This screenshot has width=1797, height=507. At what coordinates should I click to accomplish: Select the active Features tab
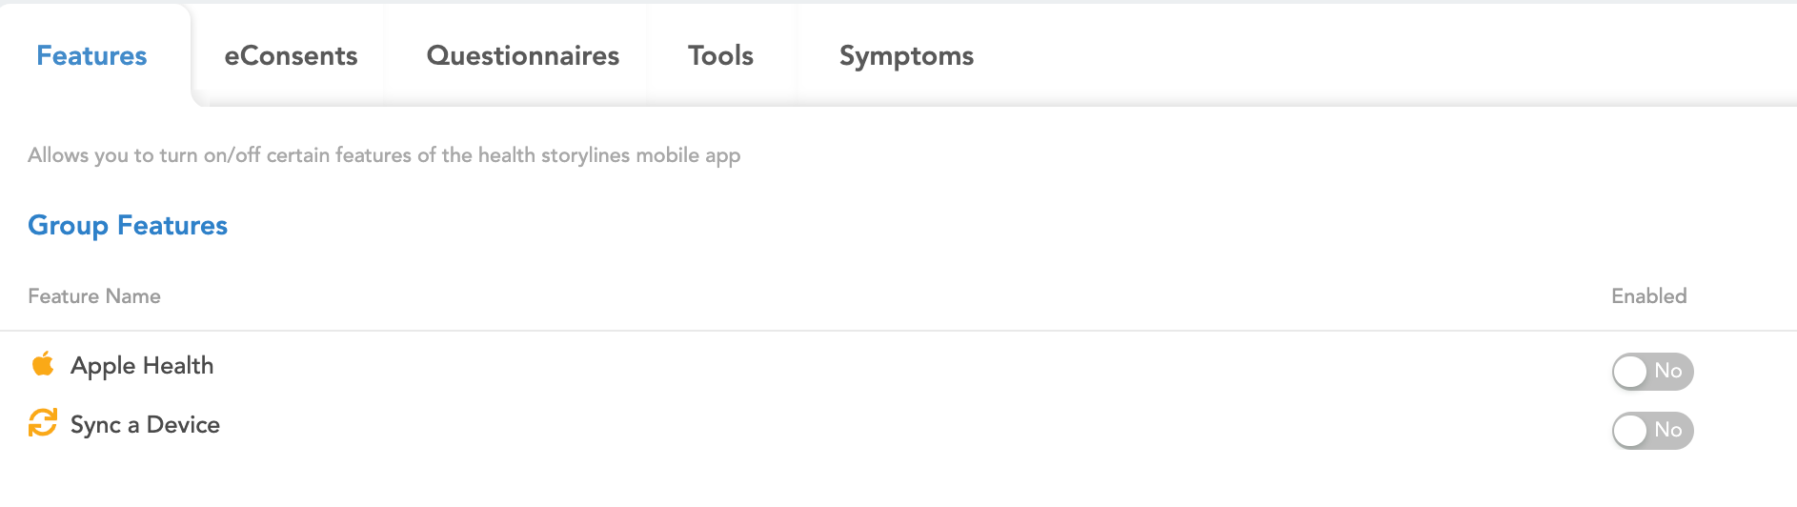coord(91,56)
